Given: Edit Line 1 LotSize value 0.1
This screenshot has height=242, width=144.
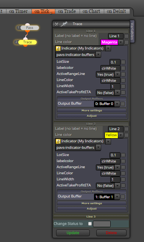Looking at the screenshot, I should (x=115, y=62).
